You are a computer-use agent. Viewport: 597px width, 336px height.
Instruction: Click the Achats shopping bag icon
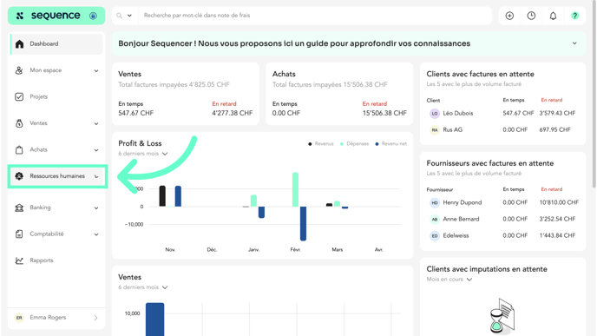(x=19, y=149)
